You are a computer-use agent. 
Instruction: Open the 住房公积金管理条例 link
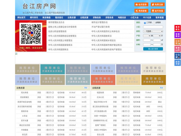[x=57, y=31]
